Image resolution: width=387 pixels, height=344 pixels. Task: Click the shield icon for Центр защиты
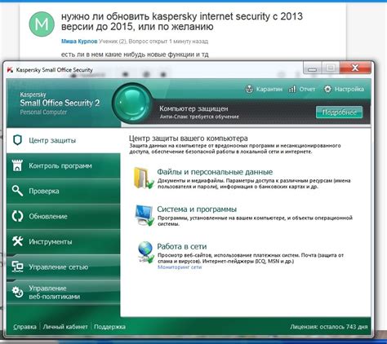point(17,140)
